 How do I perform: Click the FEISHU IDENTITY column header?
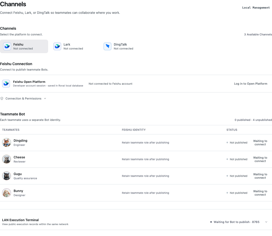coord(134,130)
